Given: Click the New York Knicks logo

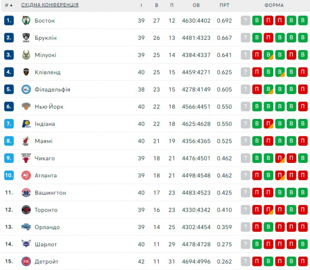Looking at the screenshot, I should pos(26,107).
